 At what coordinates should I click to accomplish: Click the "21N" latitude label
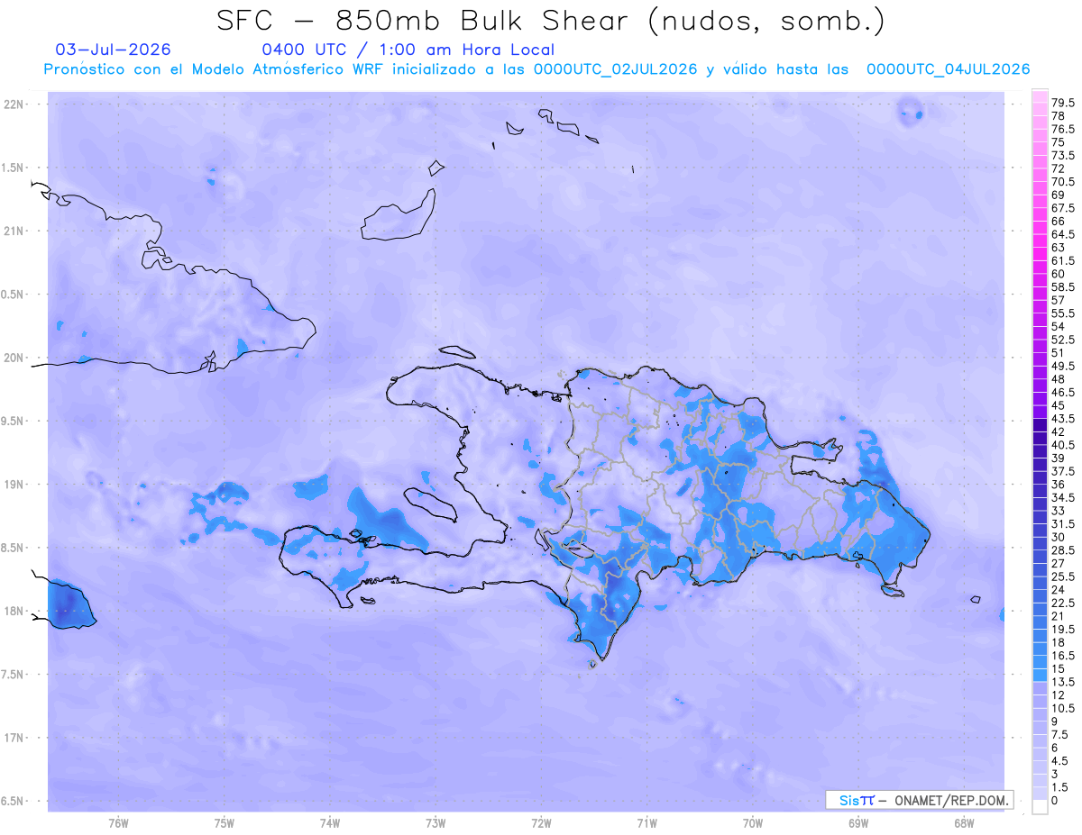coord(14,231)
